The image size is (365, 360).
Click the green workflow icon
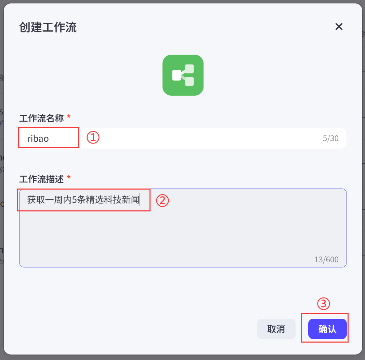tap(183, 75)
